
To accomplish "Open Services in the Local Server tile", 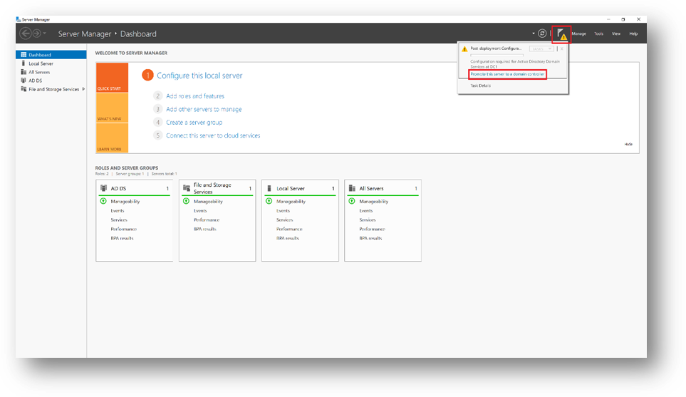I will pos(285,220).
